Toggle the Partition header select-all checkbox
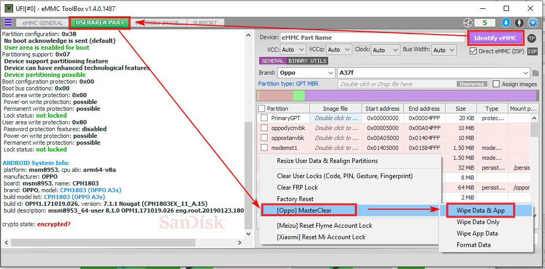Image resolution: width=545 pixels, height=269 pixels. (x=262, y=109)
